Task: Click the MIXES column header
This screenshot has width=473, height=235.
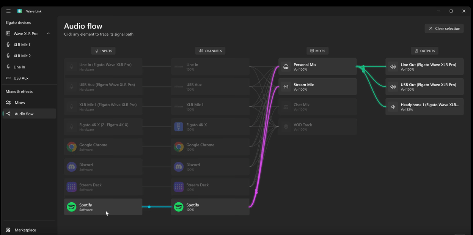Action: pyautogui.click(x=317, y=50)
